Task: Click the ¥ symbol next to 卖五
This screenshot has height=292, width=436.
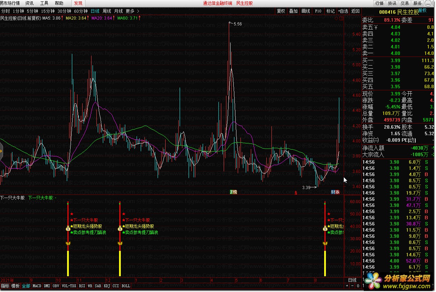Action: (x=376, y=27)
